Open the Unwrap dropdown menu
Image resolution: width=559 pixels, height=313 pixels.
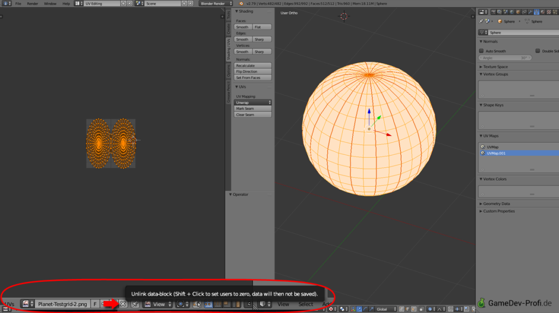(x=253, y=103)
